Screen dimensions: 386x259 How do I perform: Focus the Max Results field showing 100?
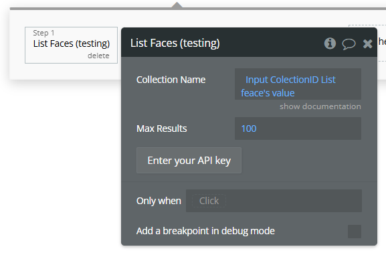[x=298, y=128]
